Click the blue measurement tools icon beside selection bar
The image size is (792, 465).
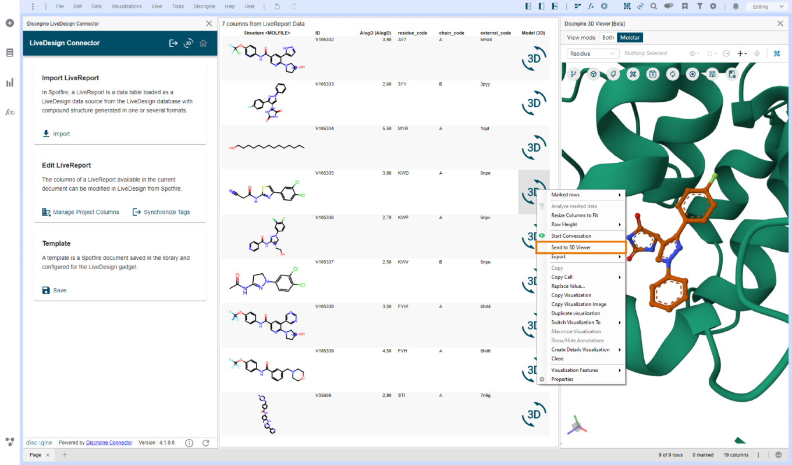coord(777,53)
